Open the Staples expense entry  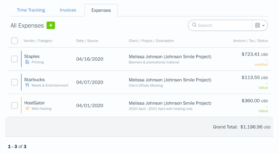click(x=32, y=56)
